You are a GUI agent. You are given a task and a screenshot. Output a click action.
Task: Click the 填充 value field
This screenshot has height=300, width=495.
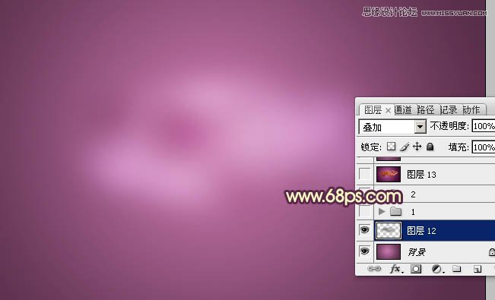(484, 147)
